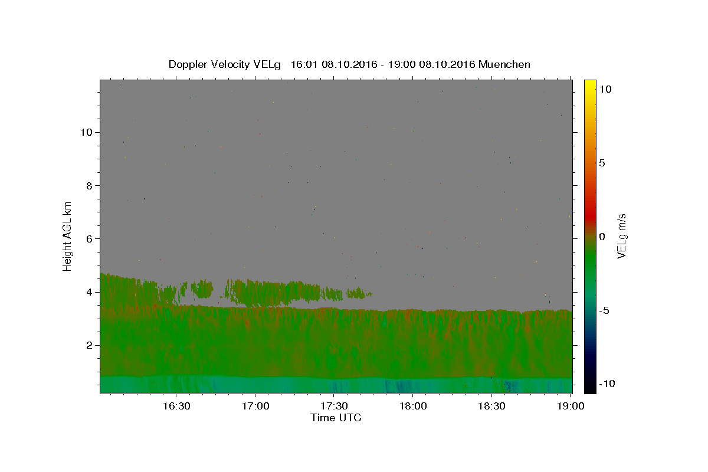Click the 16:30 time axis label

pos(176,406)
